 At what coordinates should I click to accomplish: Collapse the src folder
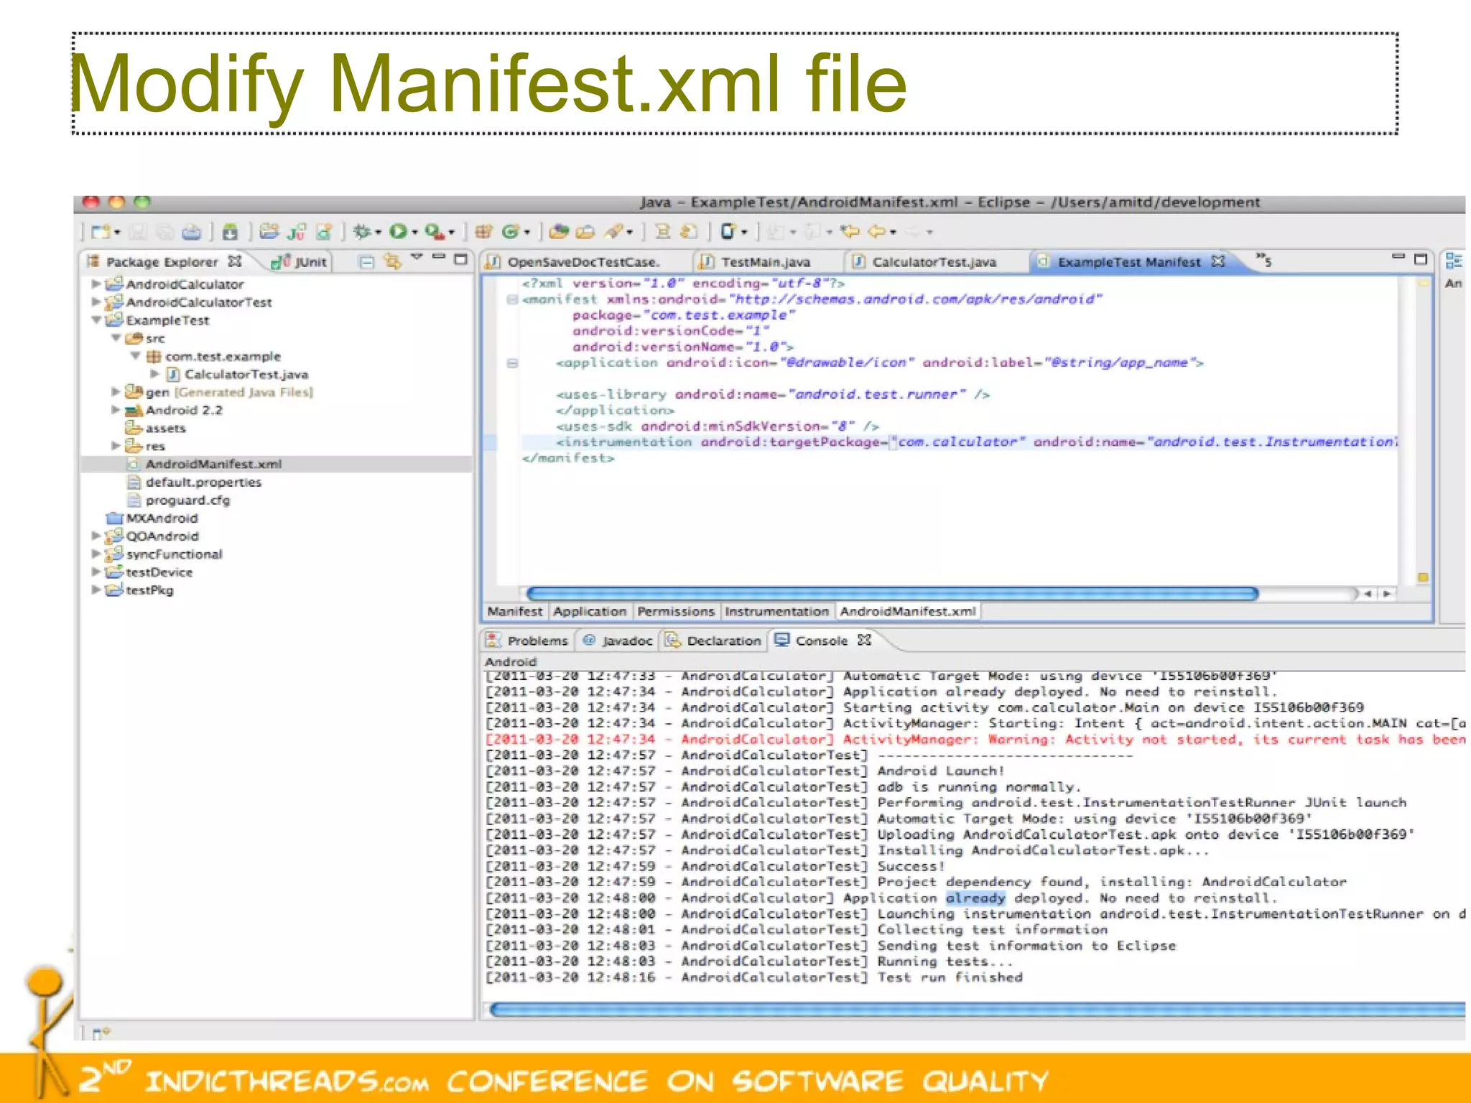(116, 338)
